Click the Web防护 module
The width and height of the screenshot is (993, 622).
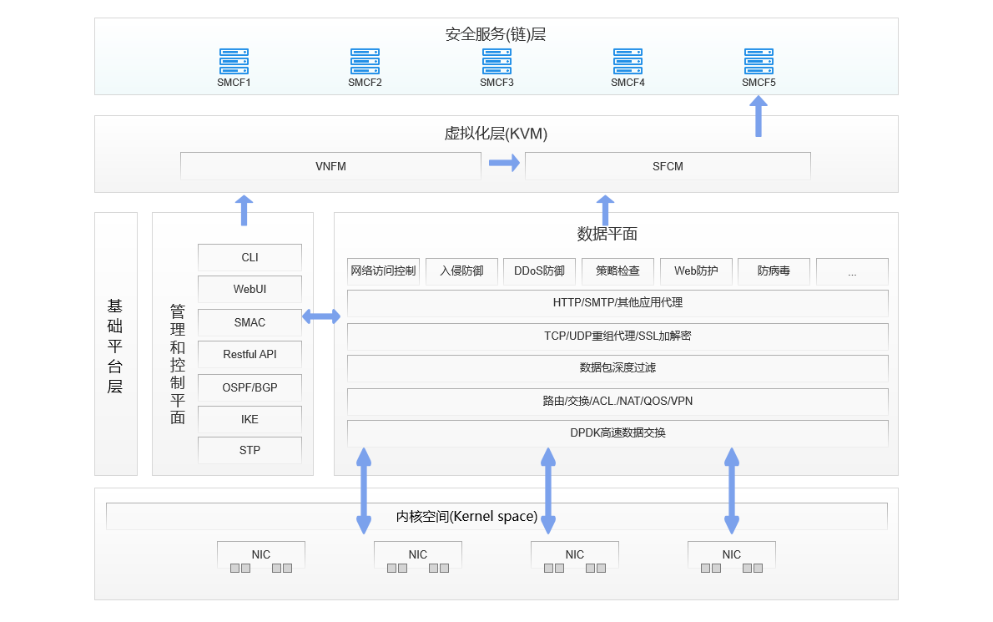[x=696, y=271]
